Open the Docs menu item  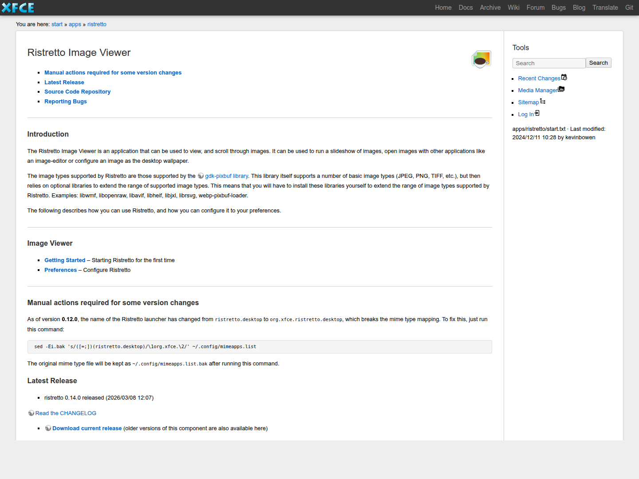point(466,8)
